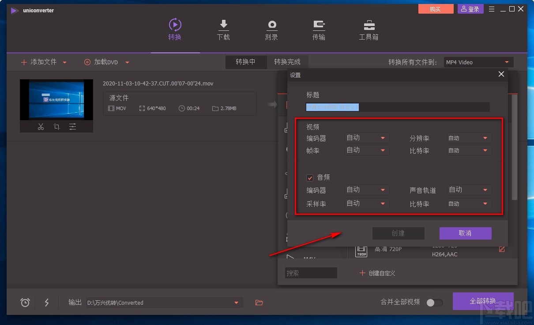
Task: Open the hamburger menu near window controls
Action: 491,8
